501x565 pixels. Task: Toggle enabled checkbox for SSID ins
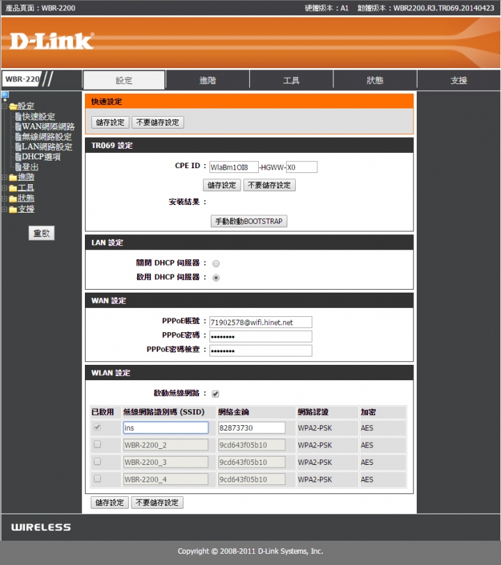click(x=97, y=427)
